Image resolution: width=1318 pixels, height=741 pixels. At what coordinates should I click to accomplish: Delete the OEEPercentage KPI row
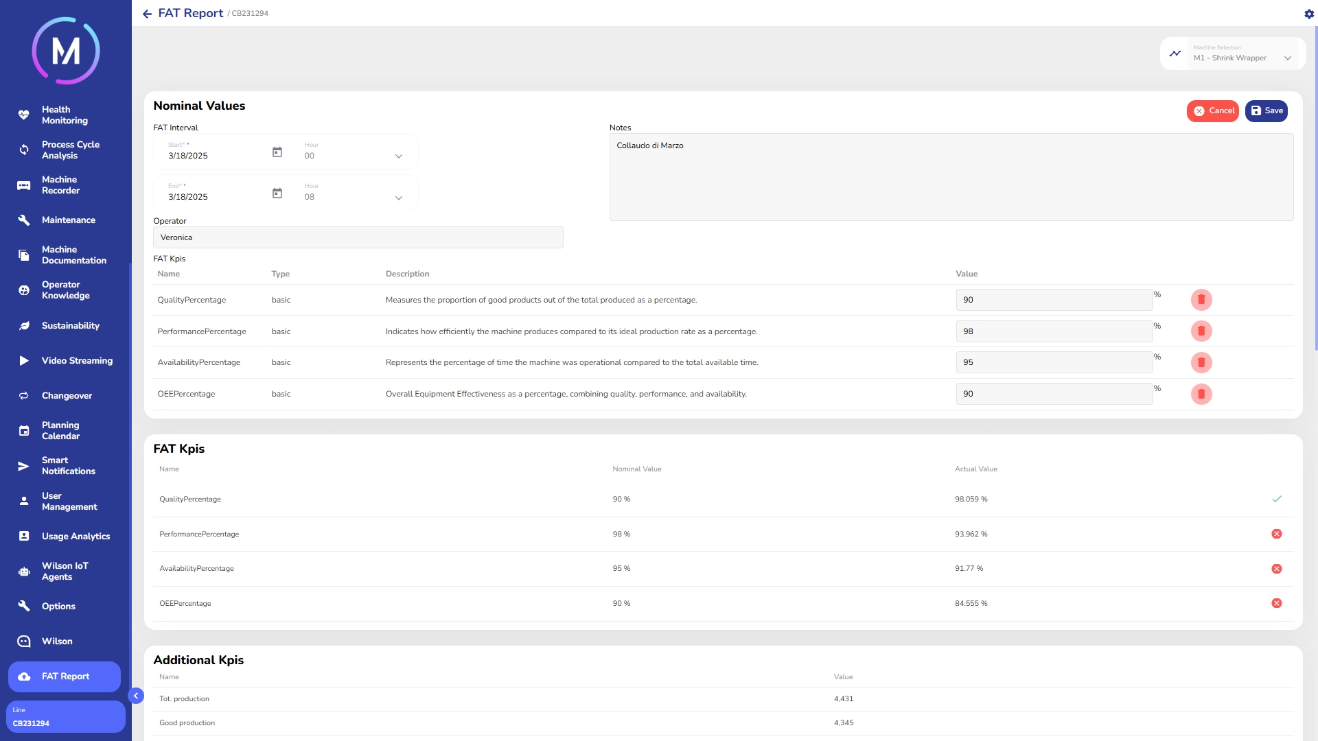tap(1201, 394)
